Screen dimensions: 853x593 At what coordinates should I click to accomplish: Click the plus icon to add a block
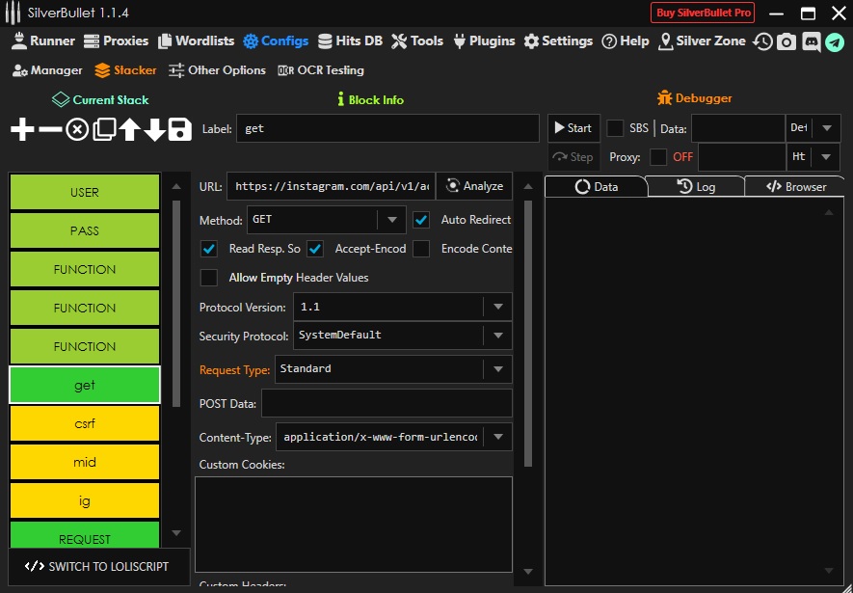22,130
